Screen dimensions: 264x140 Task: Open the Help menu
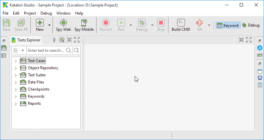point(79,13)
